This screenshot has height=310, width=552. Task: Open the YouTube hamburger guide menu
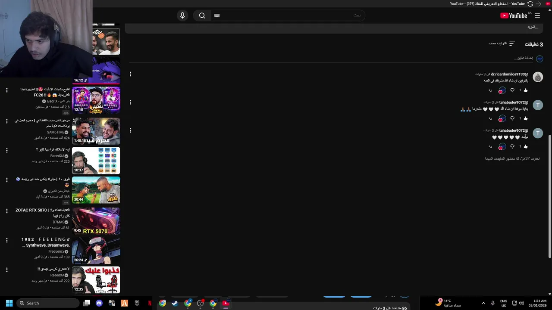(537, 15)
